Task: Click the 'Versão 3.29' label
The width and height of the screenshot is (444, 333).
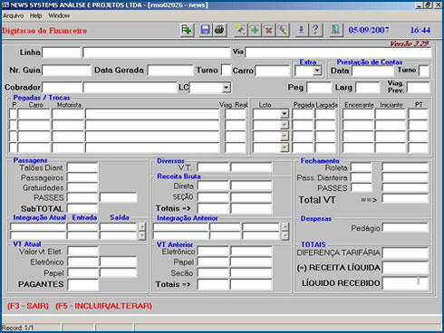Action: tap(410, 43)
